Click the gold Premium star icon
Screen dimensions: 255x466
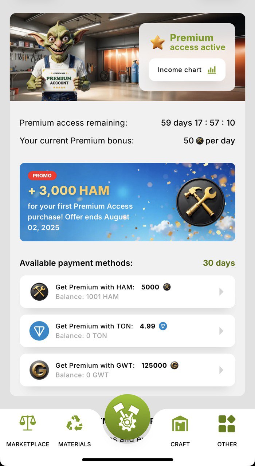click(x=158, y=42)
